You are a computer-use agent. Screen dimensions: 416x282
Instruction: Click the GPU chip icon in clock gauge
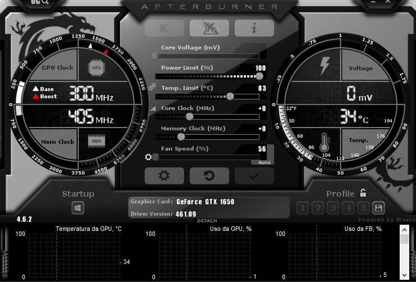pyautogui.click(x=96, y=68)
